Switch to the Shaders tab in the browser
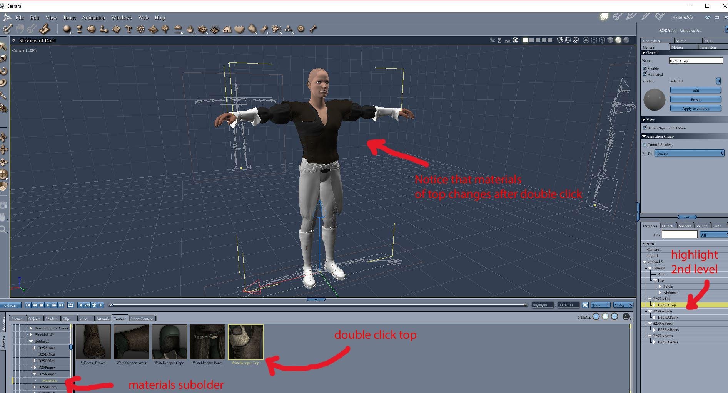The height and width of the screenshot is (393, 728). click(51, 319)
